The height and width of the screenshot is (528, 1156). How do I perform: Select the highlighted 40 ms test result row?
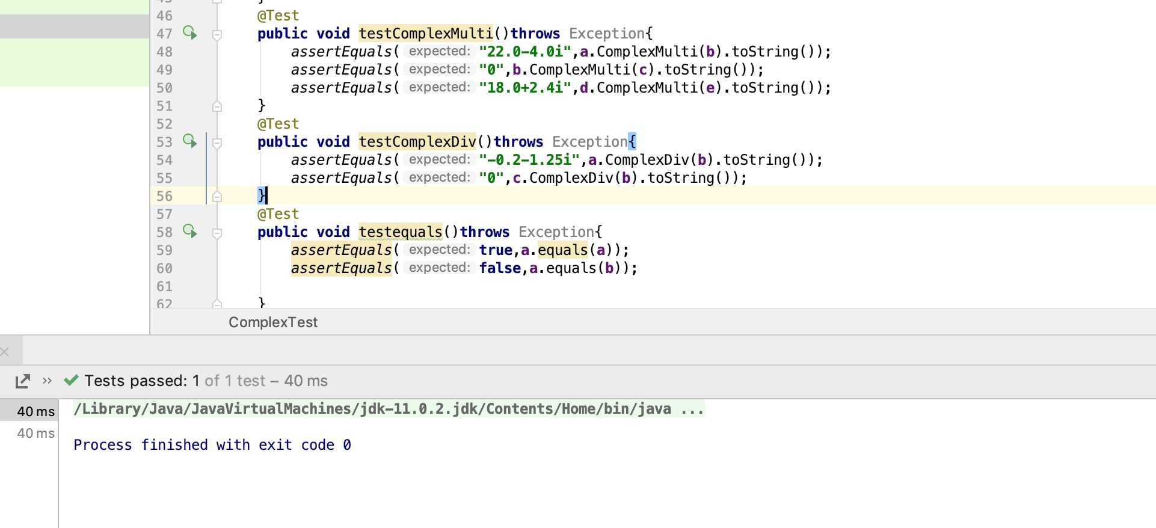[29, 411]
